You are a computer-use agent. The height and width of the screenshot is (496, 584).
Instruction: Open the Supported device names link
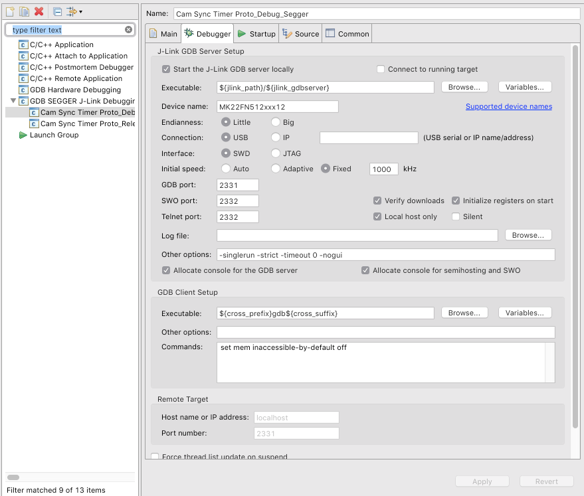click(509, 106)
